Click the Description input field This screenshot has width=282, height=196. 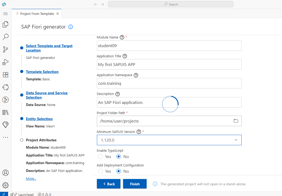click(169, 102)
